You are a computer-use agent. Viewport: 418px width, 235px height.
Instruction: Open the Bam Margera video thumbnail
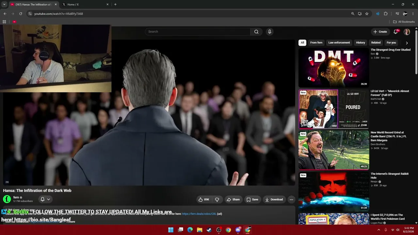point(334,150)
